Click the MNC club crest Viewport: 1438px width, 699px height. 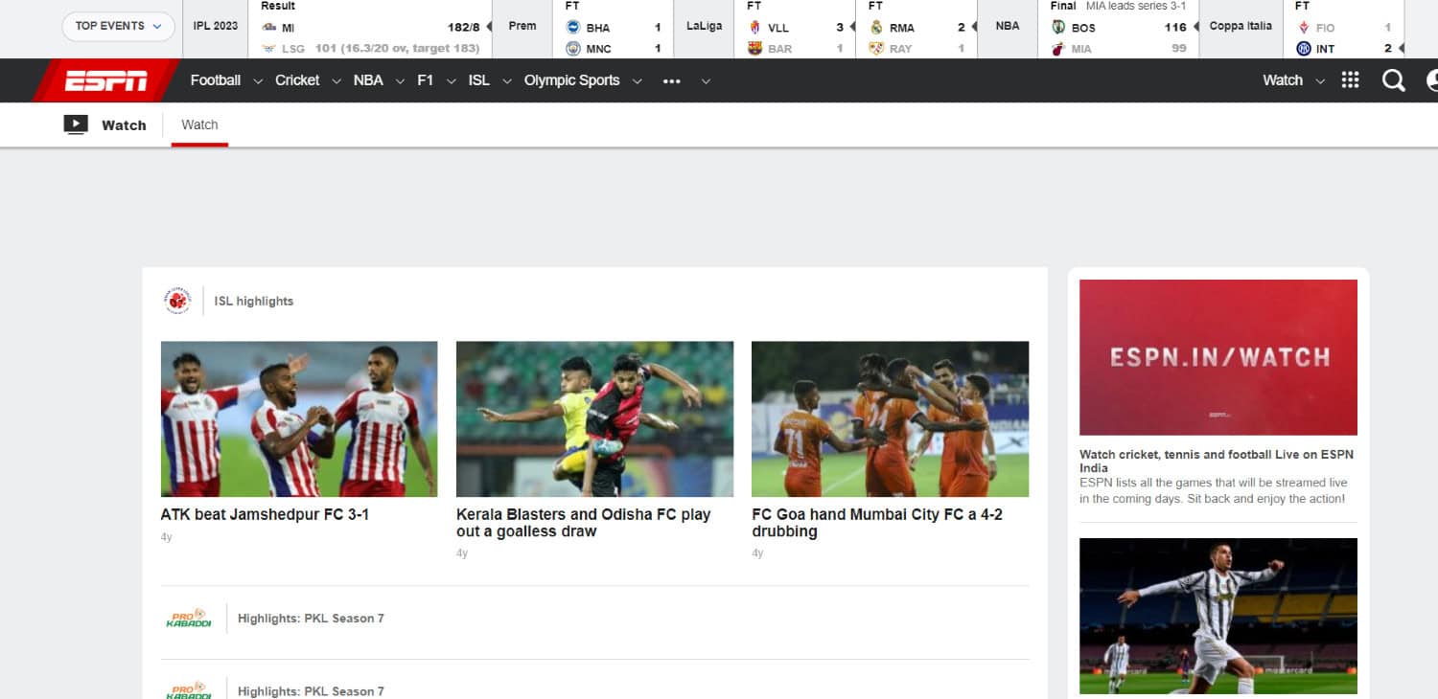(x=573, y=49)
